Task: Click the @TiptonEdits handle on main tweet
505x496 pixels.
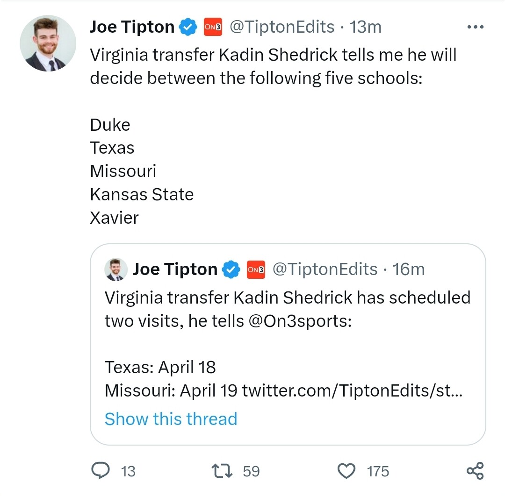Action: coord(282,27)
